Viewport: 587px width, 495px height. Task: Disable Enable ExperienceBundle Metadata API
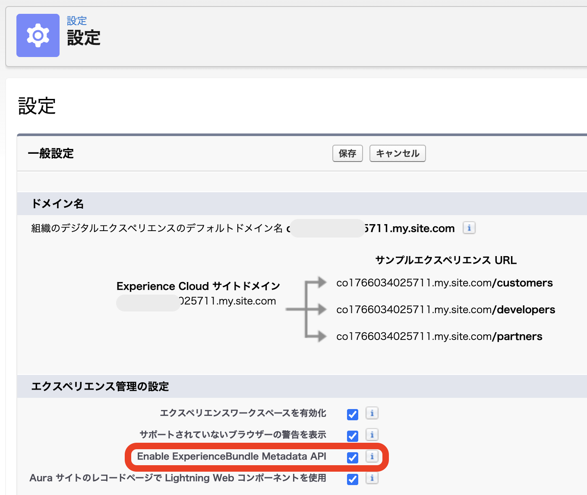(x=352, y=458)
